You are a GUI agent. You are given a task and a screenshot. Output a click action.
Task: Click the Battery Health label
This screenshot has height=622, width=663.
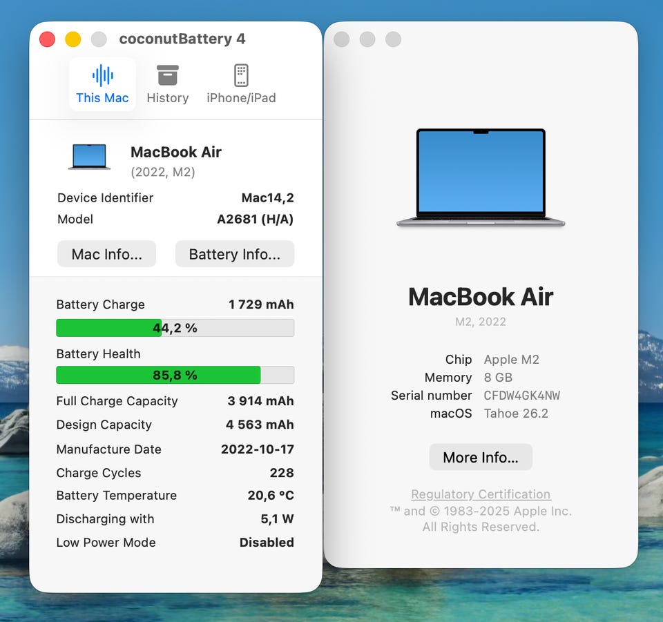[x=99, y=353]
